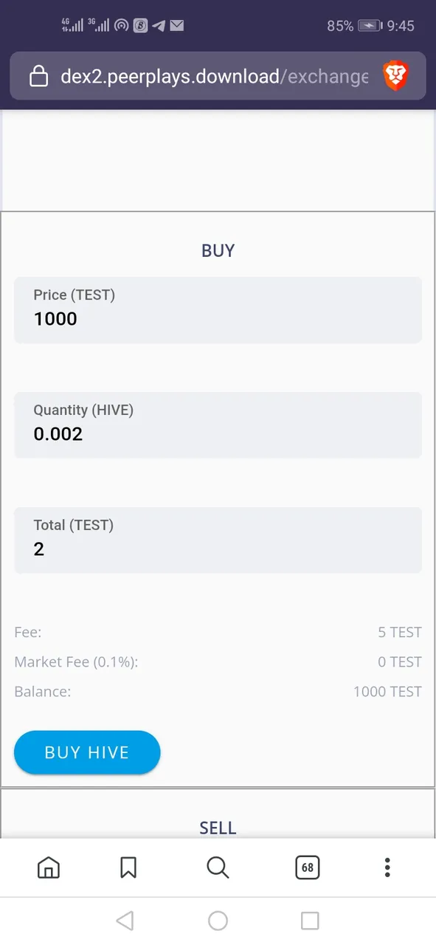Open the browser home icon
This screenshot has width=436, height=945.
(x=49, y=867)
